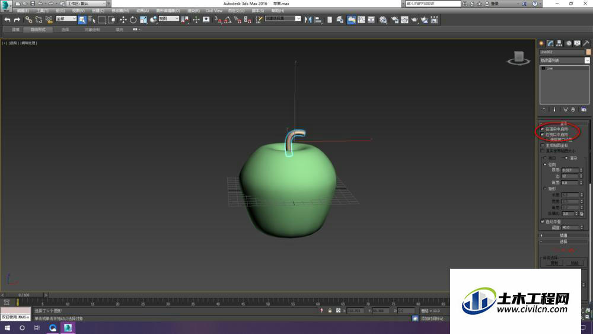This screenshot has height=334, width=593.
Task: Toggle Window/Crossing selection mode
Action: click(x=111, y=20)
